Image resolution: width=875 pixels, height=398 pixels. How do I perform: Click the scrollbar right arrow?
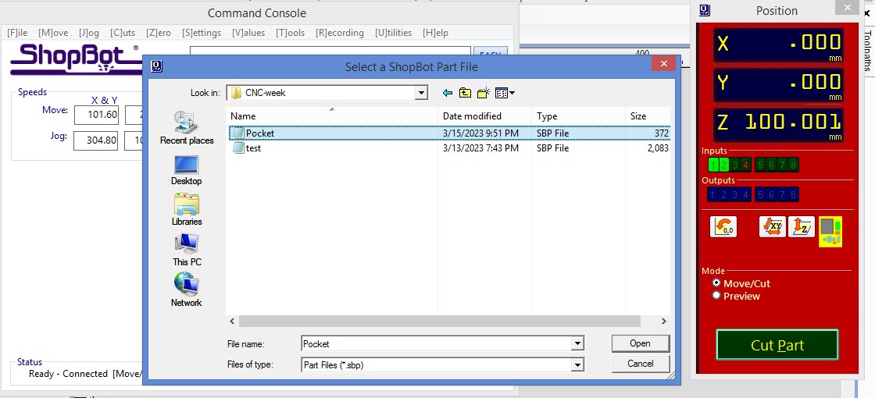tap(663, 321)
